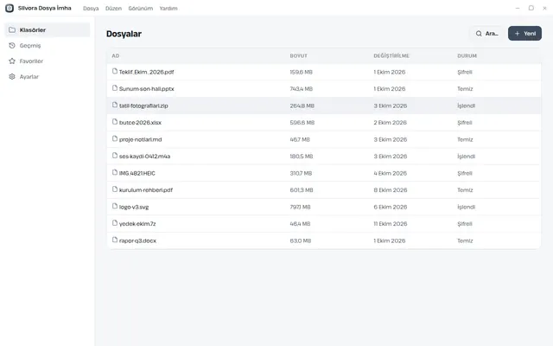Image resolution: width=553 pixels, height=346 pixels.
Task: Click the Geçmiş history clock icon
Action: pos(12,46)
